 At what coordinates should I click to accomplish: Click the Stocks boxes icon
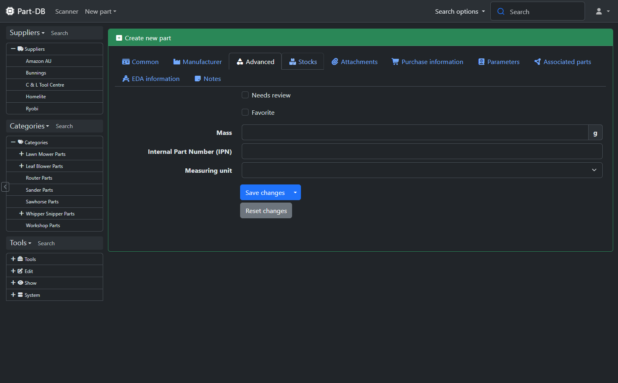[x=292, y=62]
